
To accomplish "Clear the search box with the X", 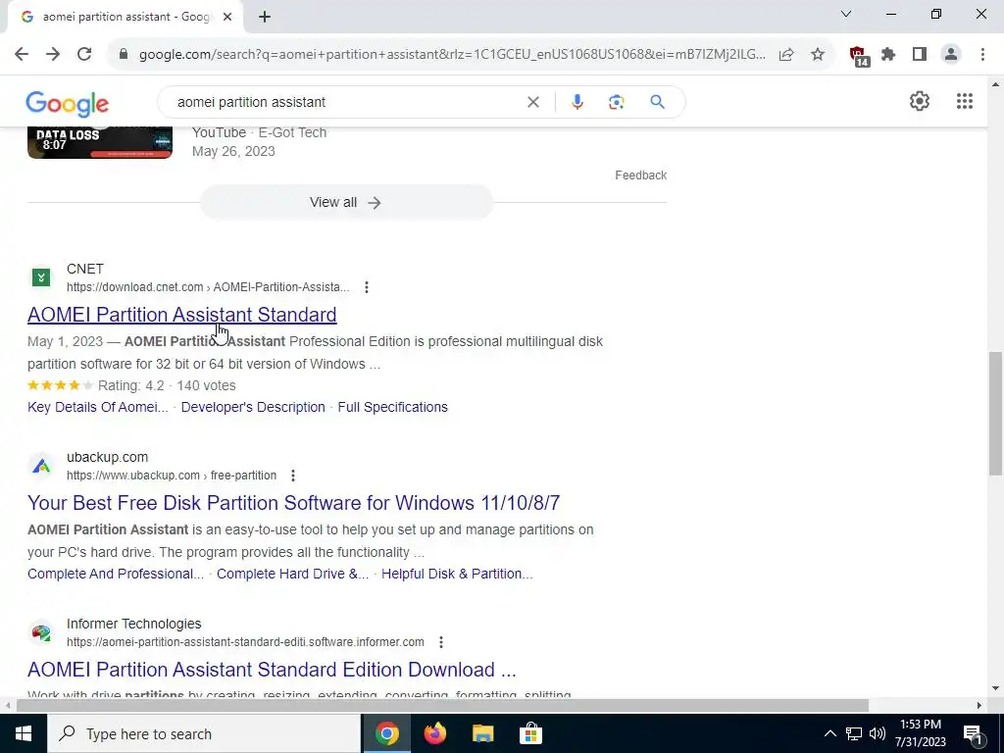I will 532,102.
